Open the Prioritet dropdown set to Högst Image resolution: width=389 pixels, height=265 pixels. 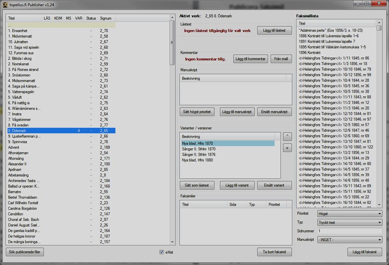(x=349, y=213)
